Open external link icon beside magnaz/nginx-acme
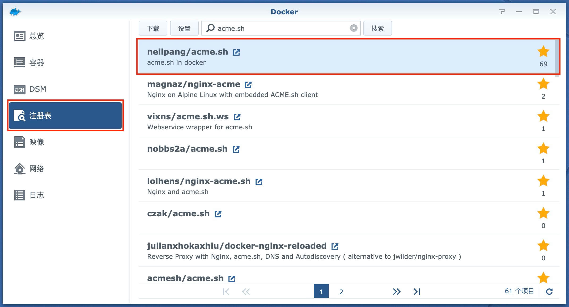The image size is (569, 307). pos(248,85)
